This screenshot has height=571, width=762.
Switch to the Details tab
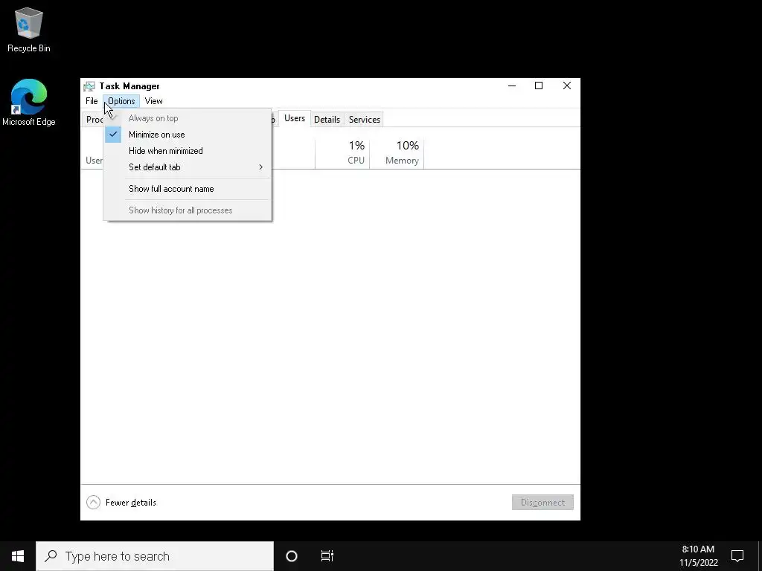327,120
